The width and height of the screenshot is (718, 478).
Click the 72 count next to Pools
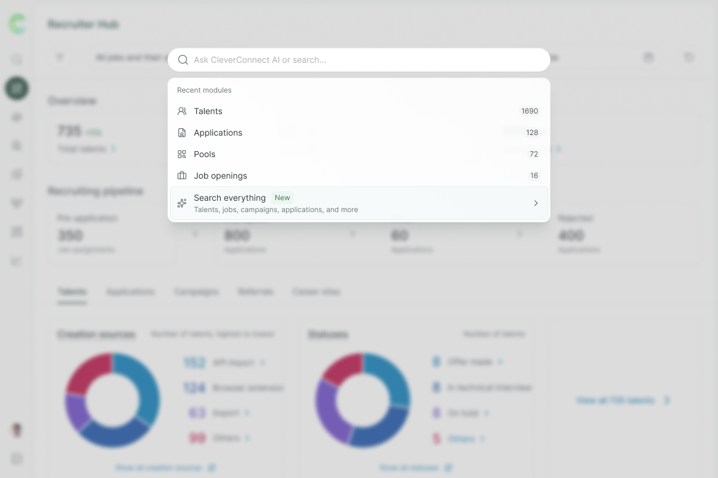click(x=534, y=154)
